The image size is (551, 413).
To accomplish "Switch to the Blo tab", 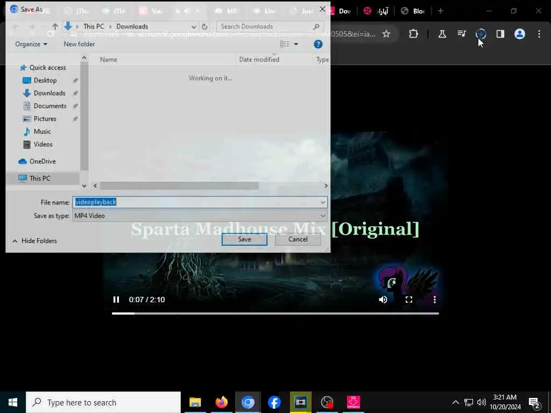I will (x=414, y=11).
